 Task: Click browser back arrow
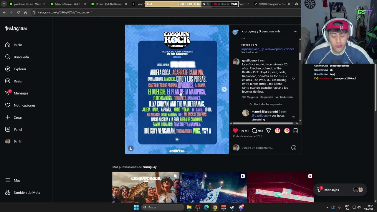[x=4, y=12]
